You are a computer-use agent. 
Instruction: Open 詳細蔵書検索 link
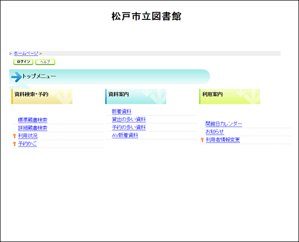coord(33,128)
